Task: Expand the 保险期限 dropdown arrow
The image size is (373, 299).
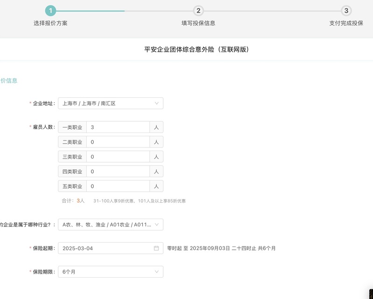Action: pyautogui.click(x=157, y=272)
